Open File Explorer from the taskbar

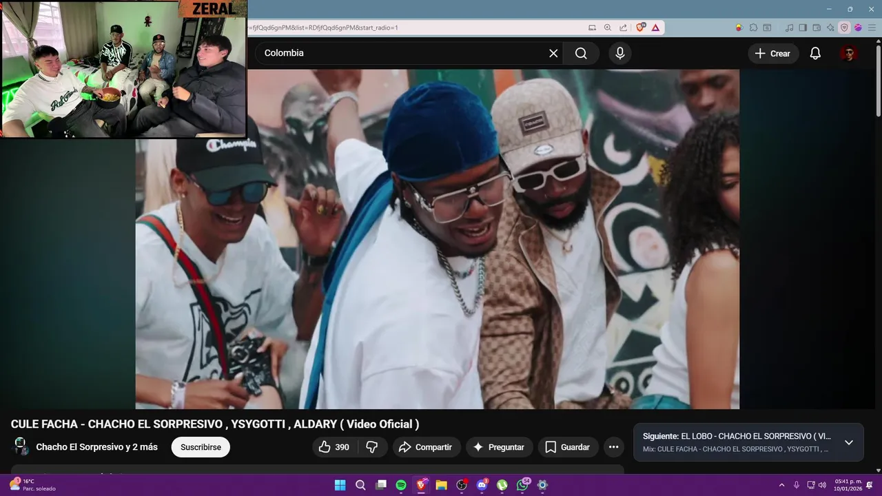[x=442, y=485]
